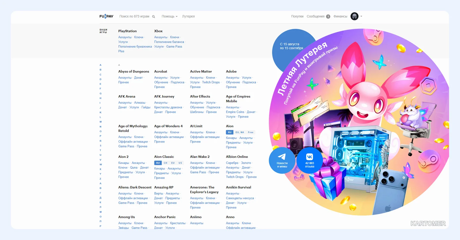460x240 pixels.
Task: Select the Free server tab under Aion
Action: (x=251, y=132)
